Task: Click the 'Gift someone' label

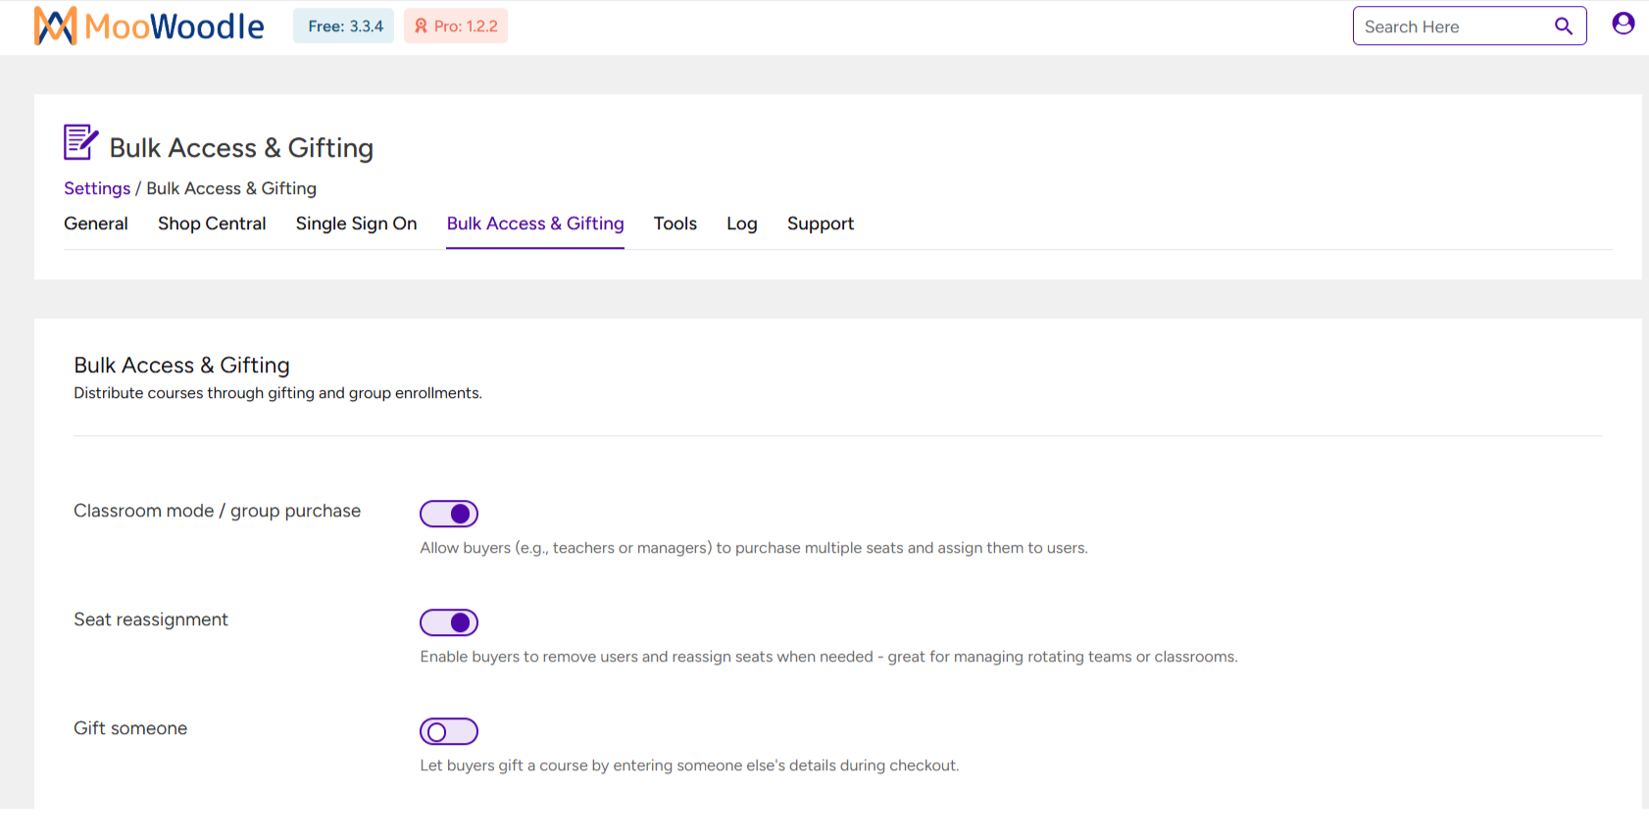Action: click(x=130, y=728)
